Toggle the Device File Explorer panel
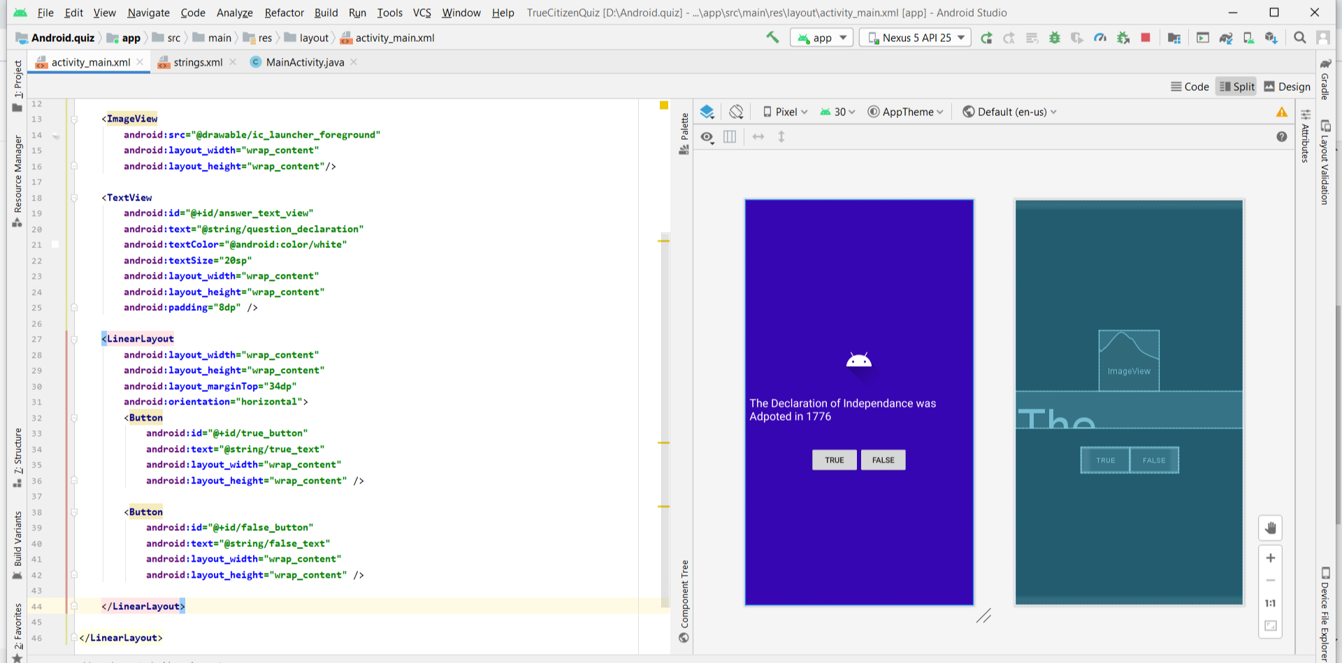Image resolution: width=1342 pixels, height=663 pixels. 1325,614
